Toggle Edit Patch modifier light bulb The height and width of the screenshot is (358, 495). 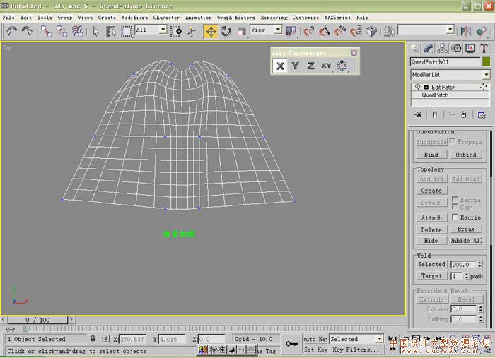(x=418, y=87)
